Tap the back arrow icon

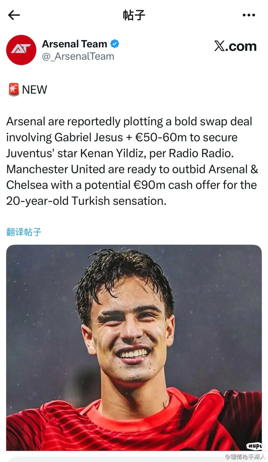14,15
